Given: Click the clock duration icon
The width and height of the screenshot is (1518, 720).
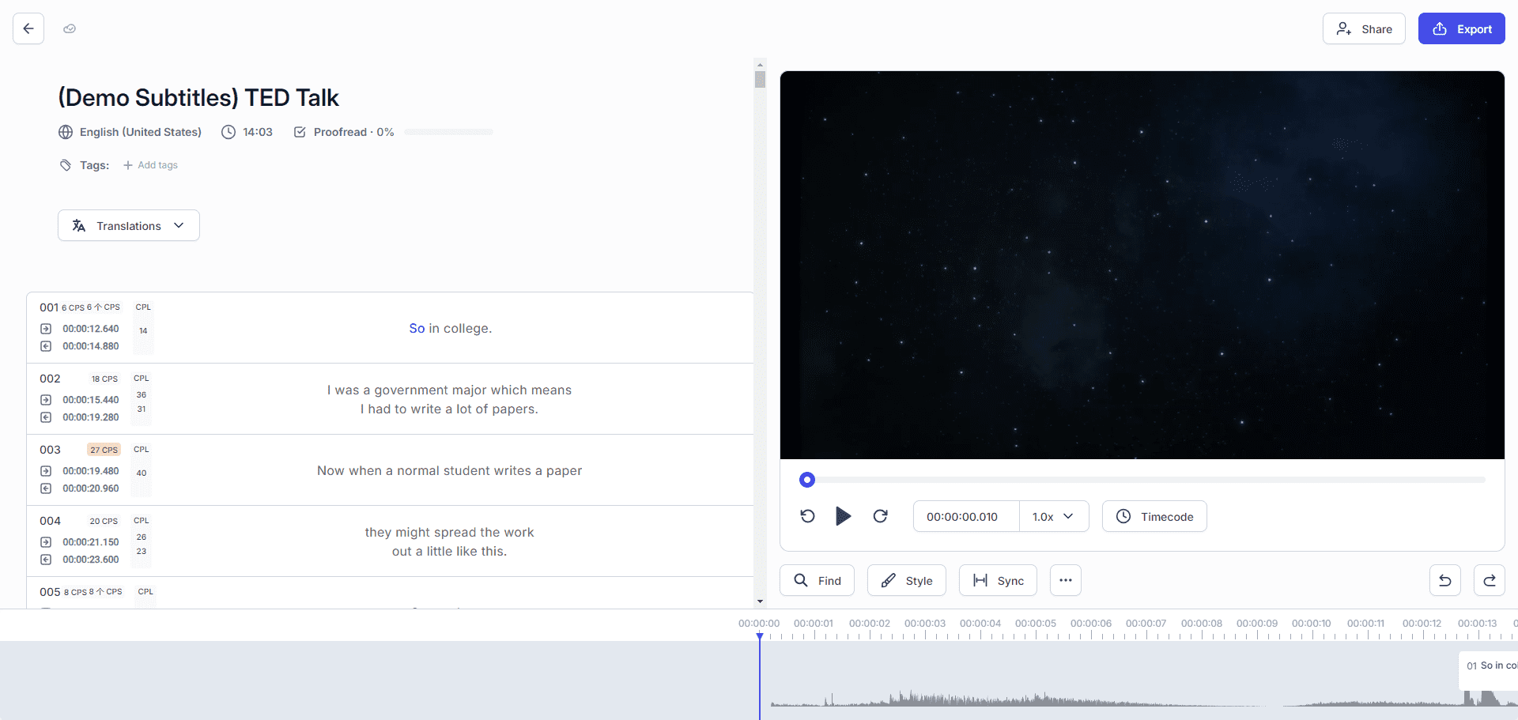Looking at the screenshot, I should 228,132.
